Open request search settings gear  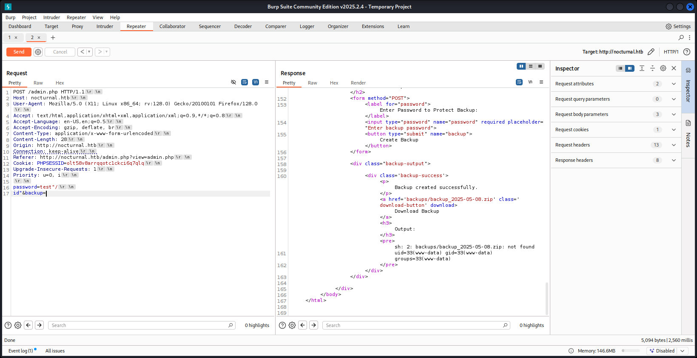tap(18, 325)
